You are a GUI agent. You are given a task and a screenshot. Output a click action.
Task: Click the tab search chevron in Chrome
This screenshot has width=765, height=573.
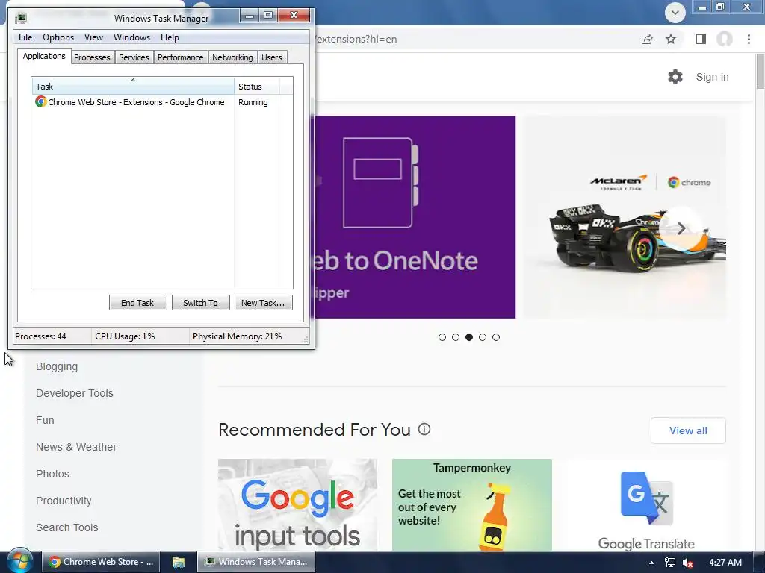[x=675, y=12]
